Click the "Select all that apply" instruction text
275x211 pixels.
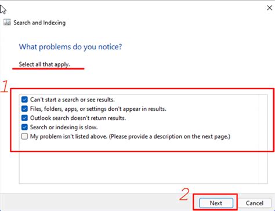pyautogui.click(x=44, y=64)
